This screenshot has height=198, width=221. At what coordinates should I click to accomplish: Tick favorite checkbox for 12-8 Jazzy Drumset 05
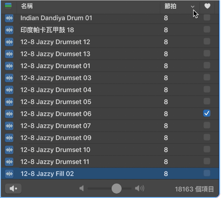(x=207, y=101)
